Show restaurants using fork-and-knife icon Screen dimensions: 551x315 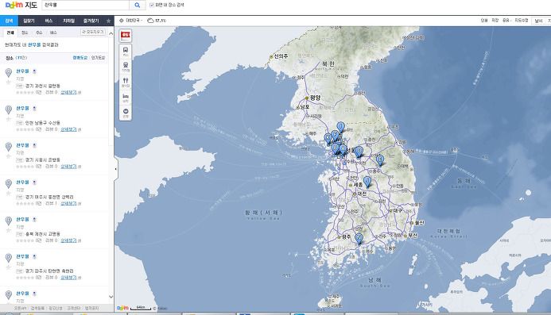click(126, 82)
